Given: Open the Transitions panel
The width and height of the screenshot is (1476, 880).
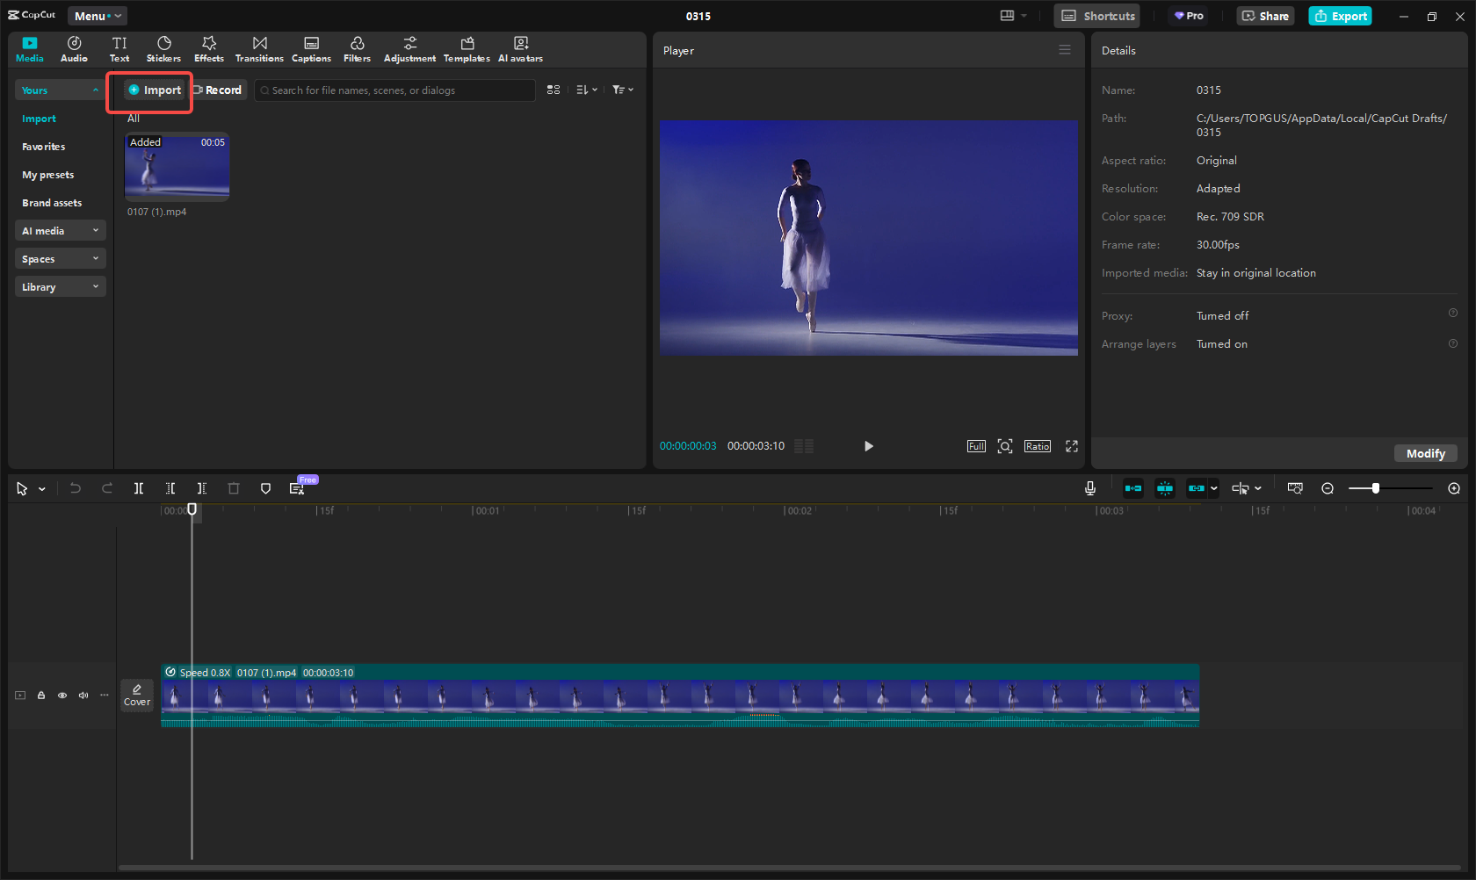Looking at the screenshot, I should (259, 48).
